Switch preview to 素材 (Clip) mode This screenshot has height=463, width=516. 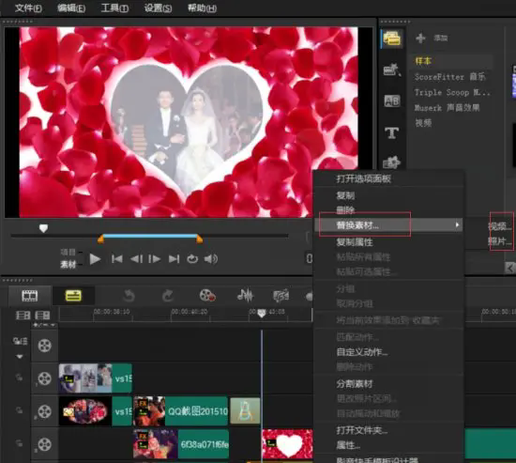tap(68, 264)
